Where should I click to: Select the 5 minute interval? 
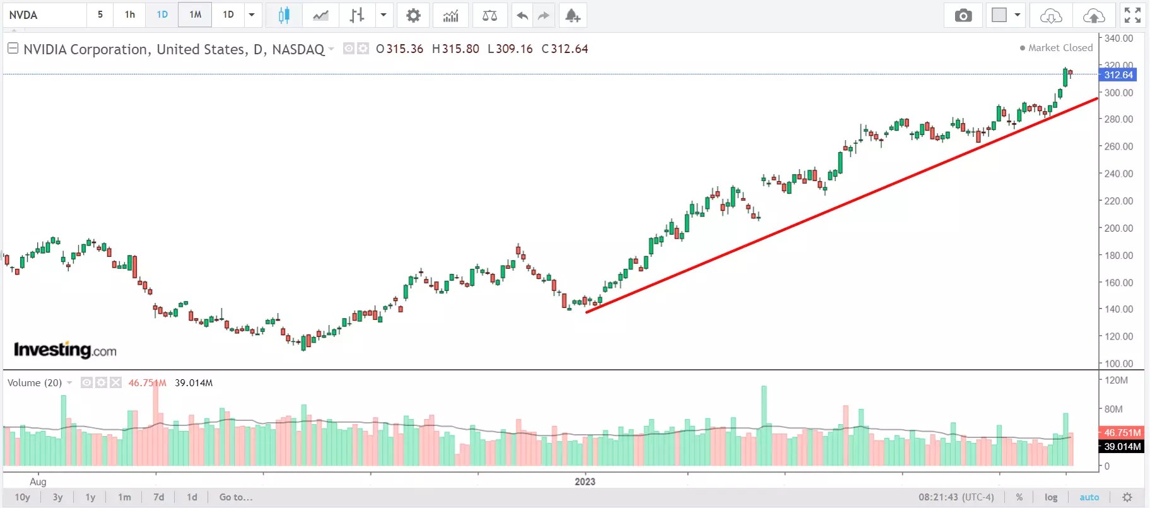(100, 15)
